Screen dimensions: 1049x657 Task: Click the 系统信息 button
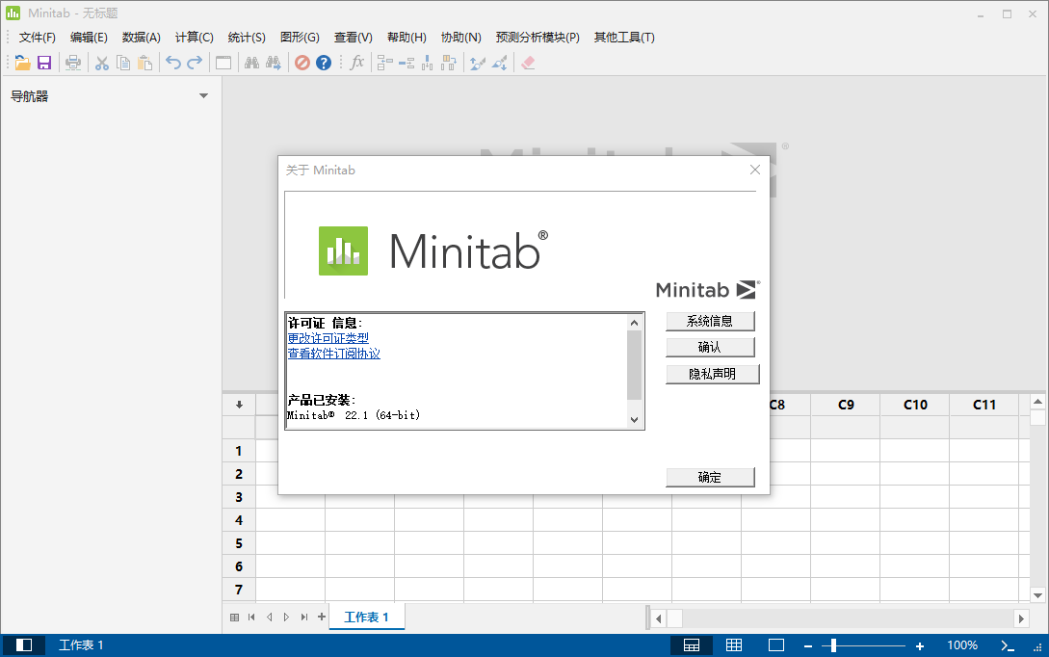click(710, 321)
